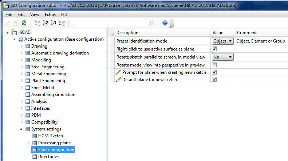Click the expand to level 2 icon
The image size is (288, 161).
[x=46, y=23]
